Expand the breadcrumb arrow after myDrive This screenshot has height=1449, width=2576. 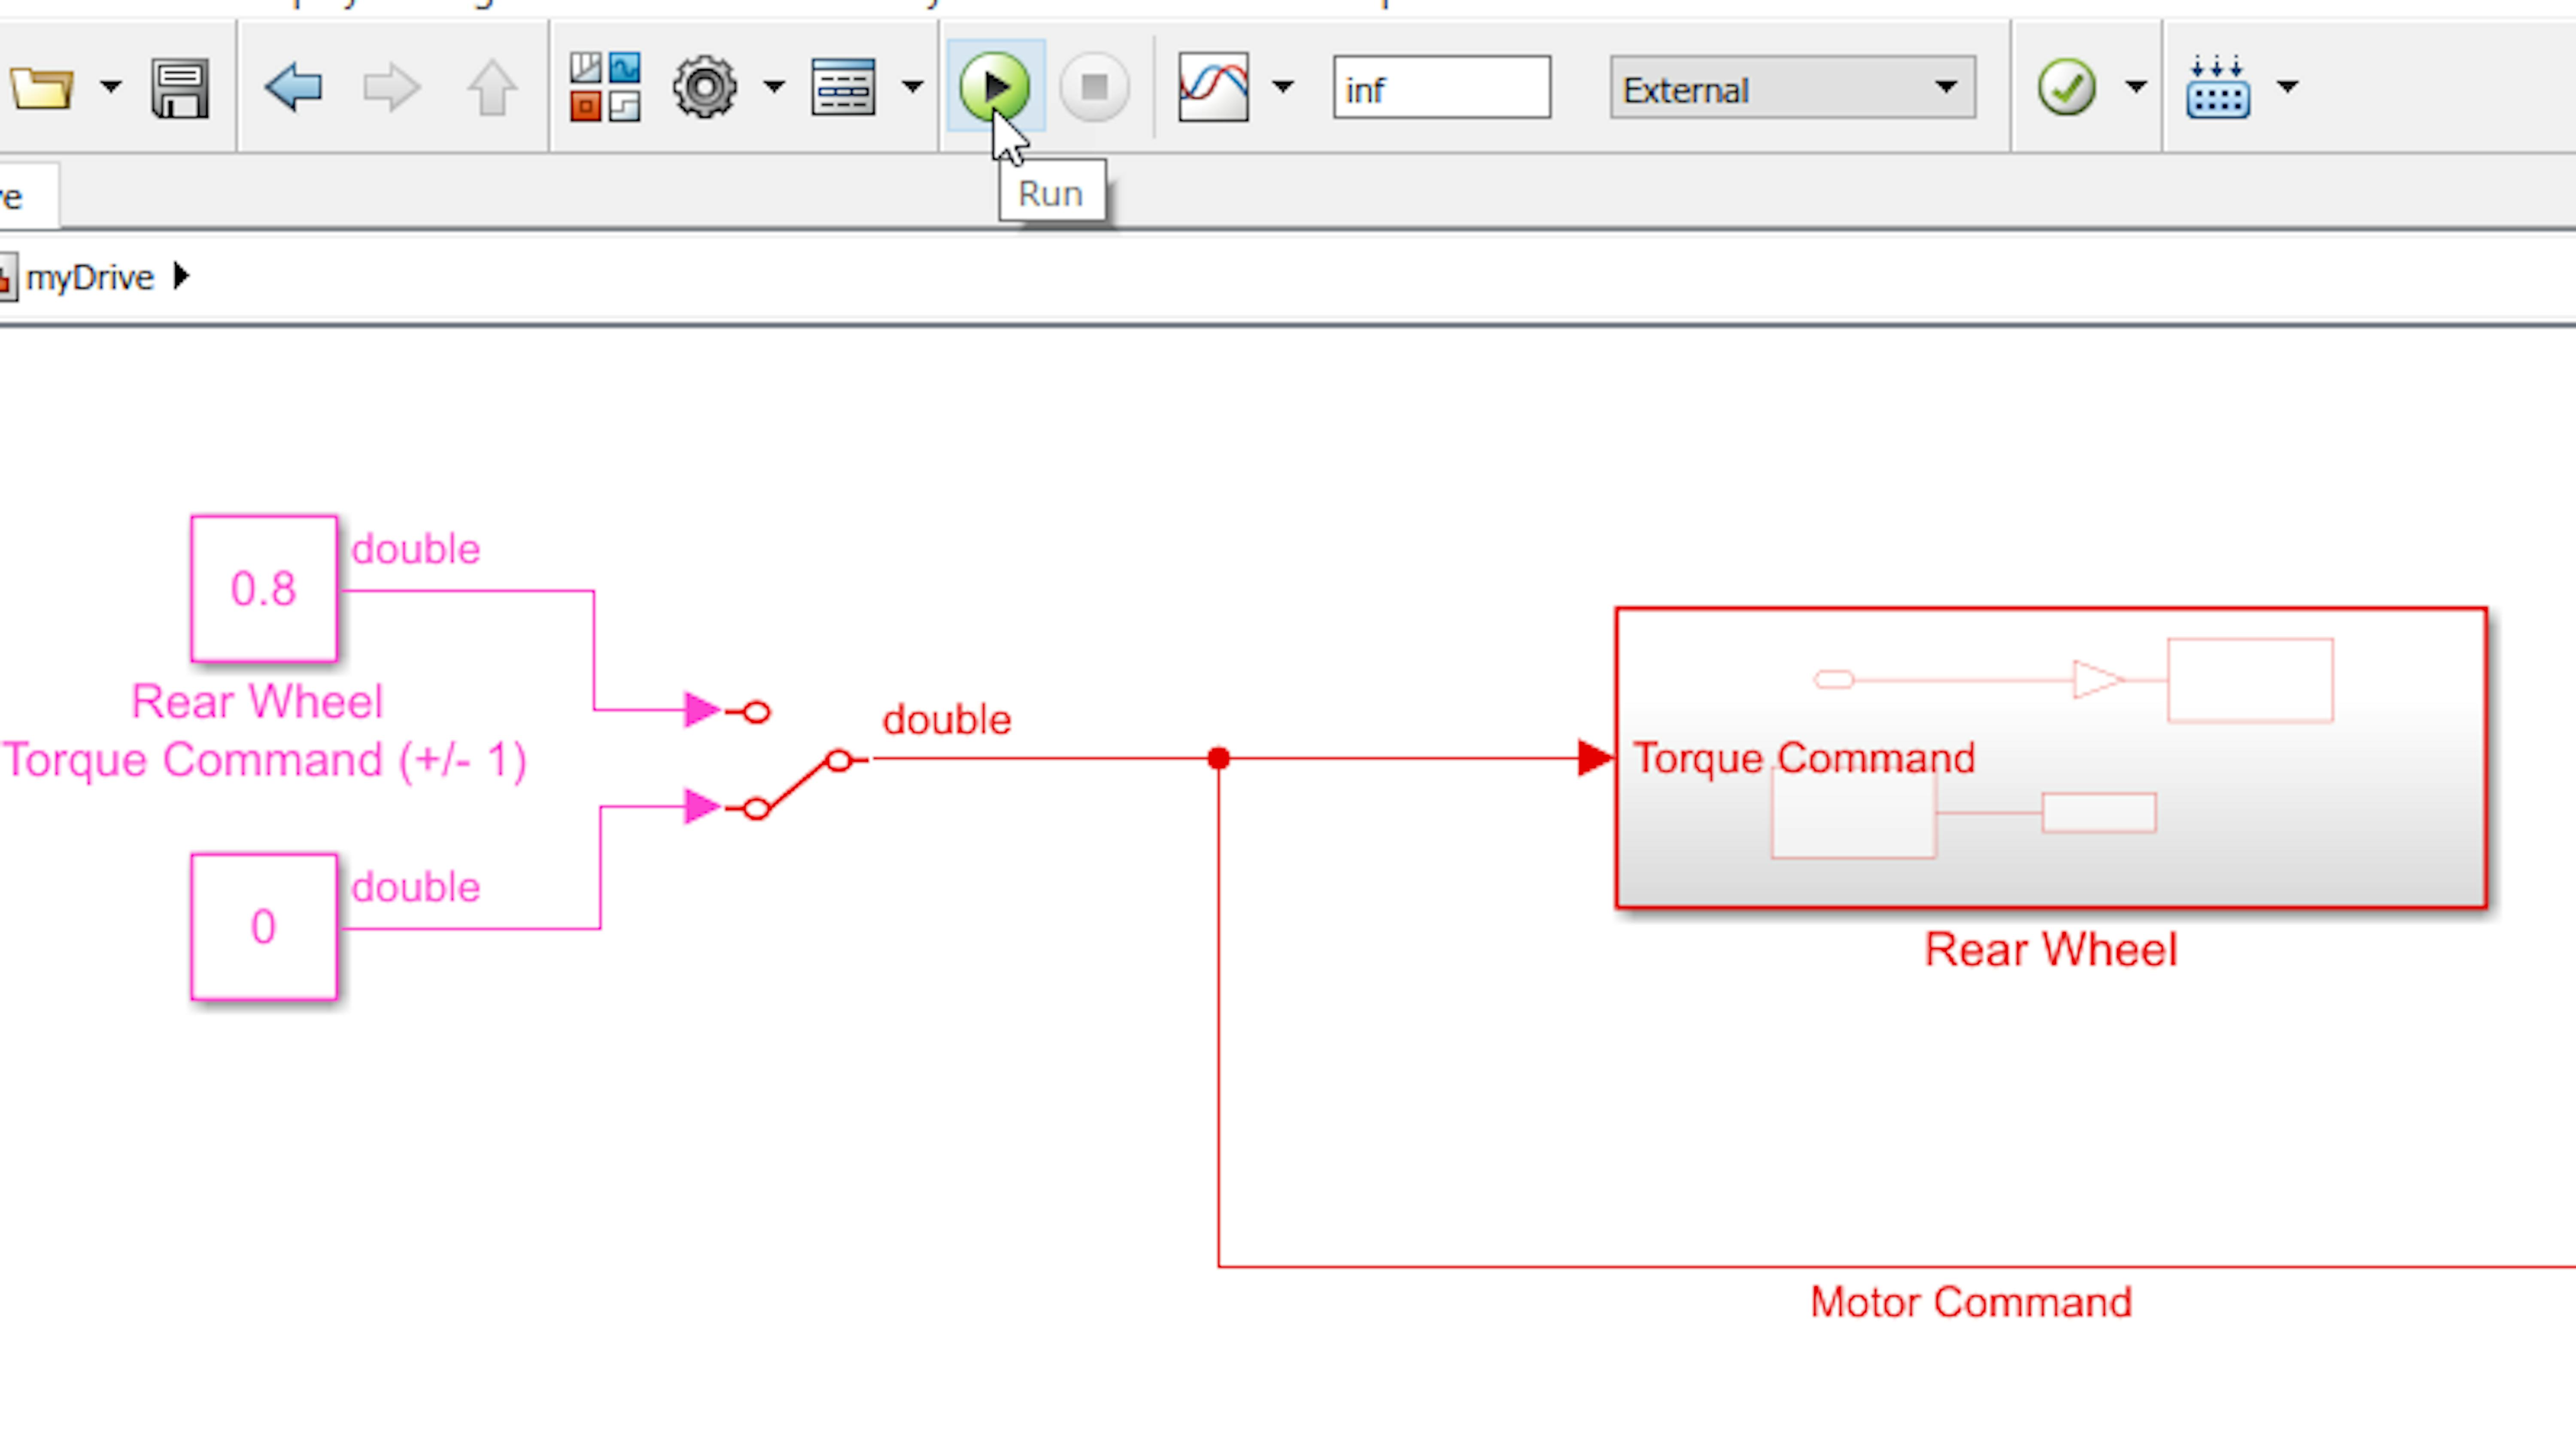tap(181, 276)
